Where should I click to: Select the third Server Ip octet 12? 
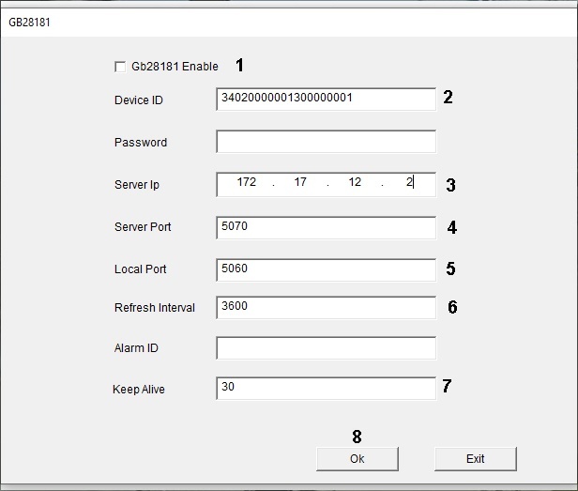coord(355,182)
